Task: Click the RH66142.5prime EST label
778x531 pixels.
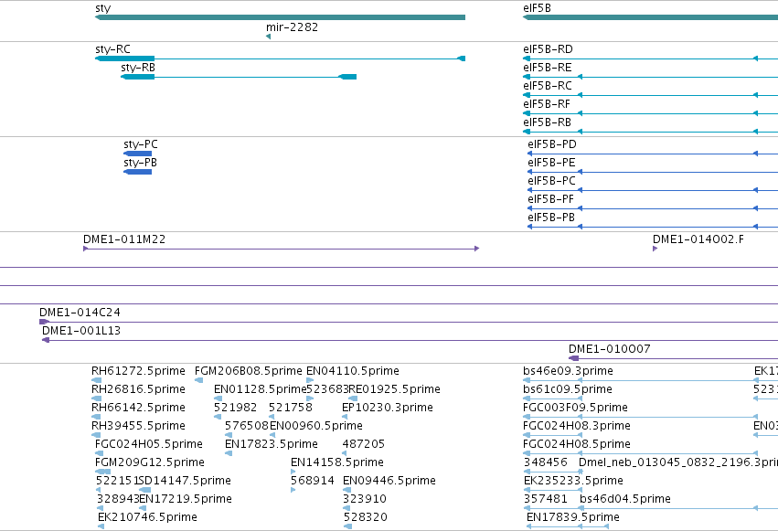Action: (x=138, y=408)
